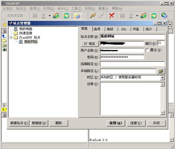Open the 帮助(H) menu

117,9
